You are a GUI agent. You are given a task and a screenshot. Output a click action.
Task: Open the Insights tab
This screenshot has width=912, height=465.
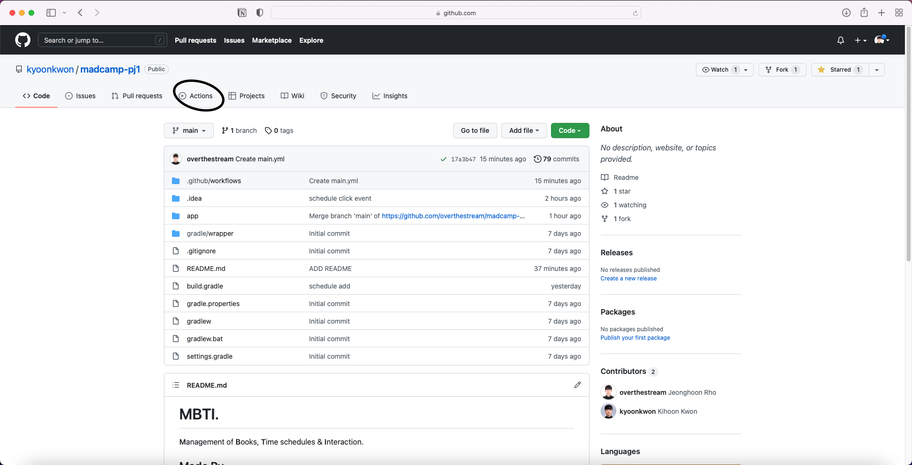(390, 96)
